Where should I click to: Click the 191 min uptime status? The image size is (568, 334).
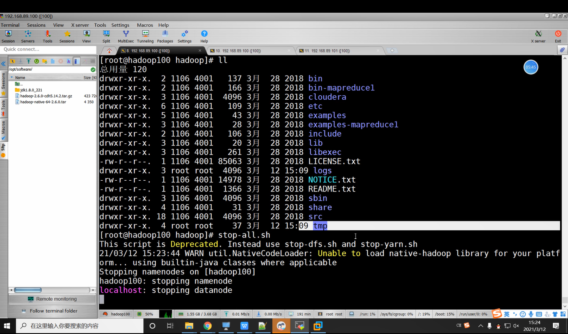point(301,314)
